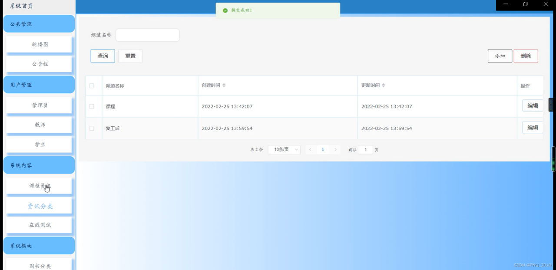This screenshot has height=270, width=556.
Task: Restore down the window
Action: [x=526, y=4]
